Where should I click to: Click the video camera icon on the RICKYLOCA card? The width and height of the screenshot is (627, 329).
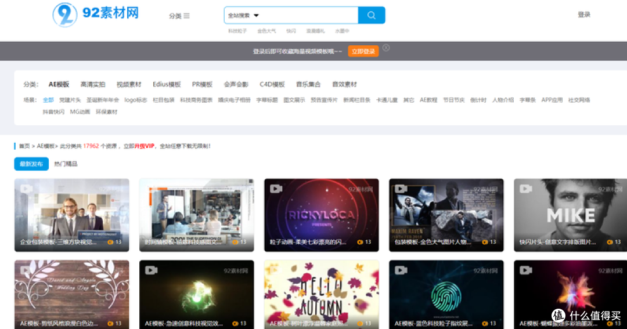tap(276, 188)
